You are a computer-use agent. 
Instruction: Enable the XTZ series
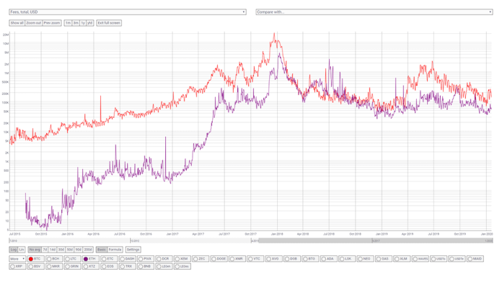tap(90, 266)
